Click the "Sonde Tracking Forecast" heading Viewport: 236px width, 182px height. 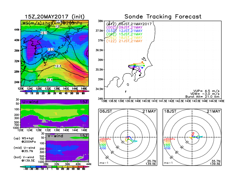pyautogui.click(x=163, y=16)
